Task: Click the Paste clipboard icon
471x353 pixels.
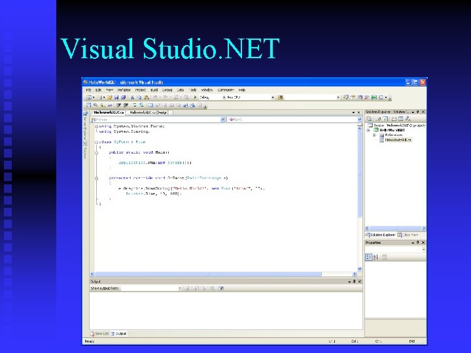Action: 147,97
